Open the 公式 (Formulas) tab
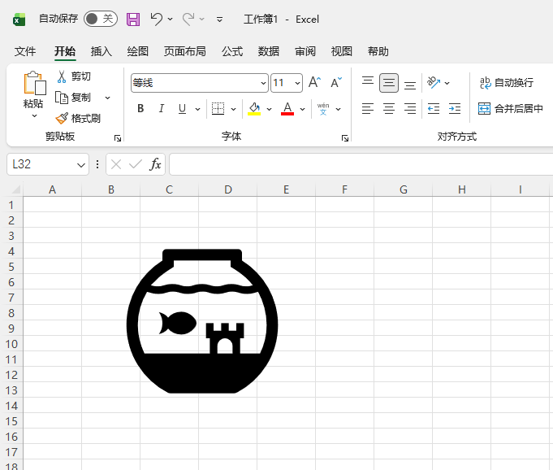Viewport: 553px width, 470px height. point(232,51)
